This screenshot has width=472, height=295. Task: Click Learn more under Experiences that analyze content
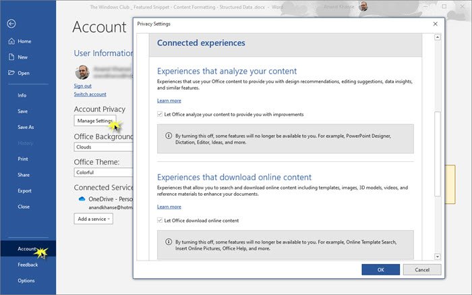(169, 101)
